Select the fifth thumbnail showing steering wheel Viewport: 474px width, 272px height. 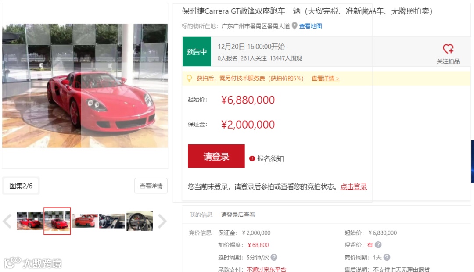(140, 221)
